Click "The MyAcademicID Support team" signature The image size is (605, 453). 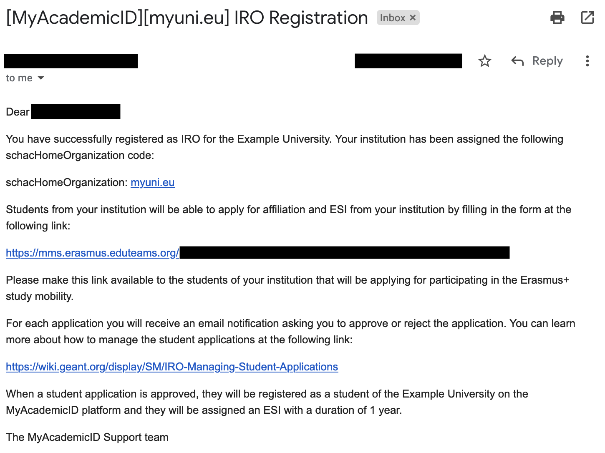pyautogui.click(x=87, y=437)
